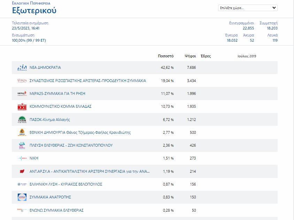Click the Πλεύση Ελευθερίας party logo
Image resolution: width=294 pixels, height=220 pixels.
(22, 145)
